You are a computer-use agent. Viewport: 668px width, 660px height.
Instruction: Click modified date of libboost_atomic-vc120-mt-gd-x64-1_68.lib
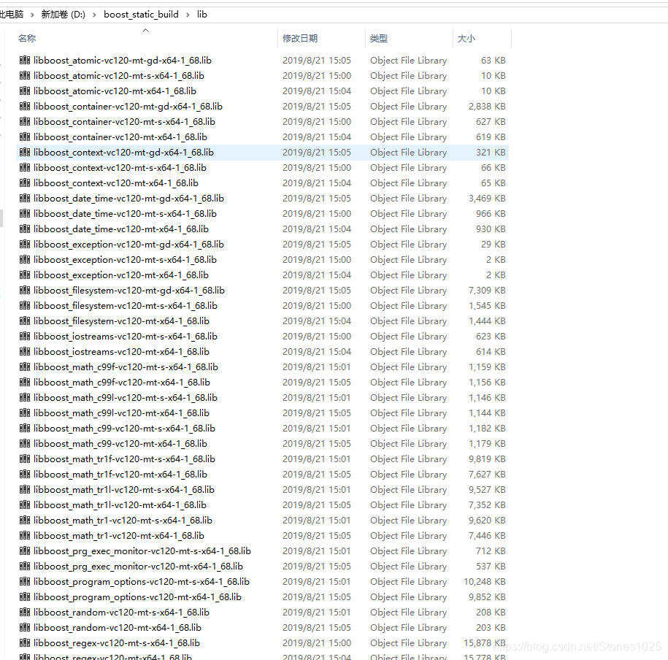pos(317,60)
